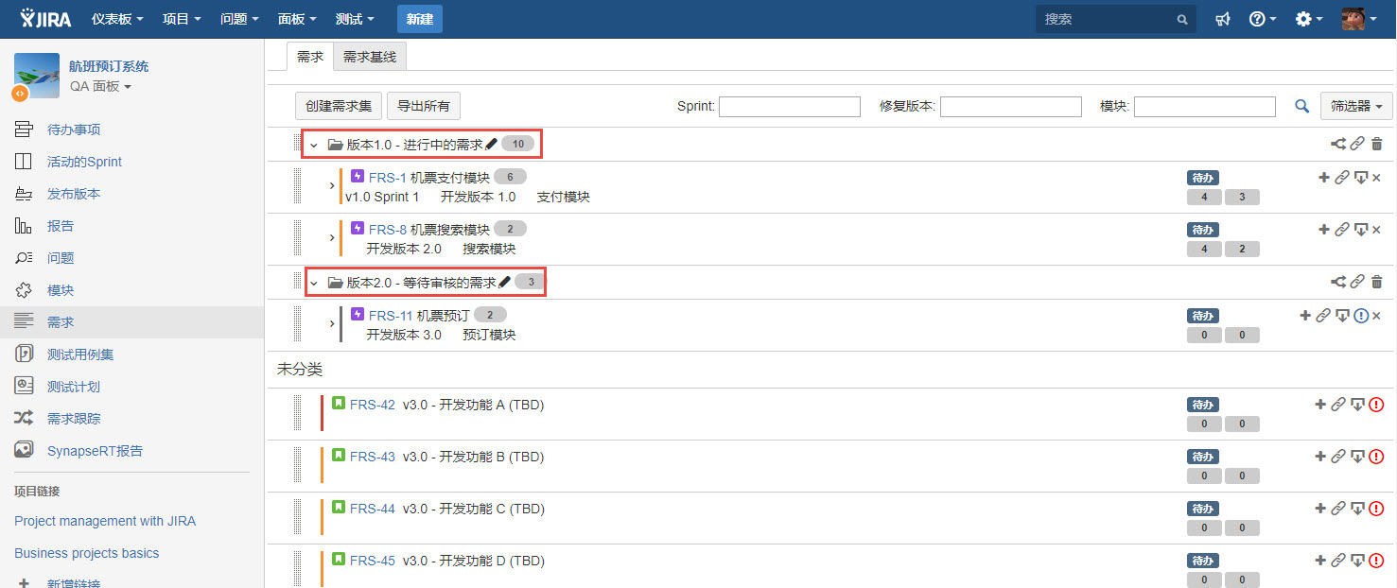1397x588 pixels.
Task: Edit 版本2.0 set name with pencil icon
Action: coord(504,282)
